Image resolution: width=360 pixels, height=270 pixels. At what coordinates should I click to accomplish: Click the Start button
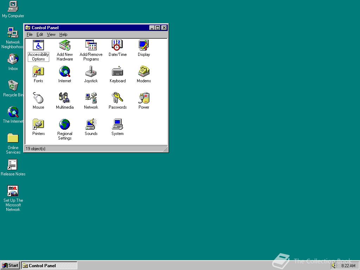pos(10,265)
